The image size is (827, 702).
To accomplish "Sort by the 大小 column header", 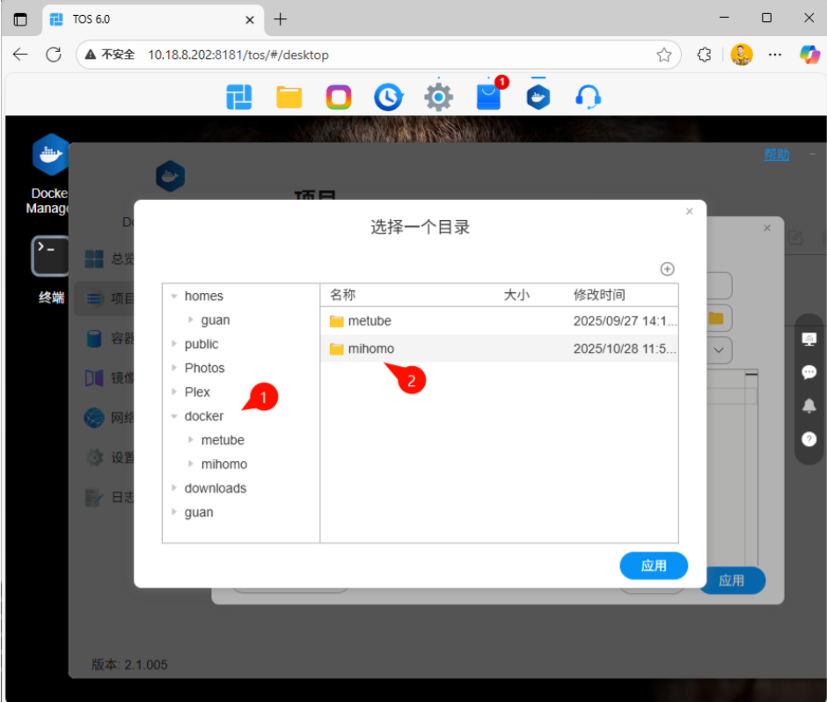I will 516,295.
